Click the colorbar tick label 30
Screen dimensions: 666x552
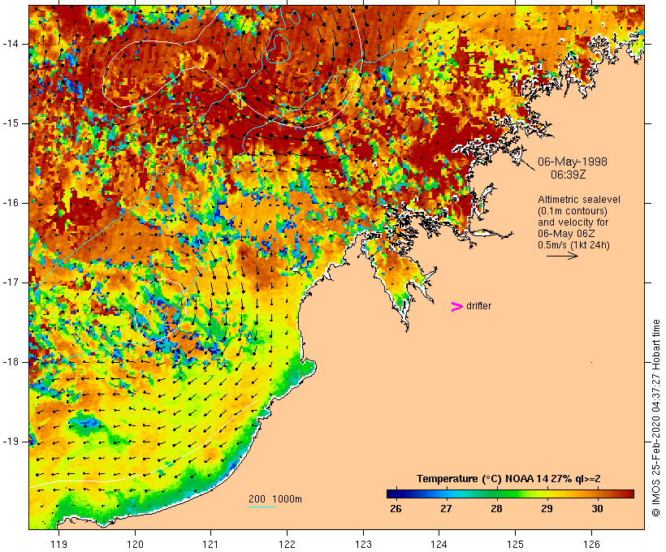pos(597,509)
